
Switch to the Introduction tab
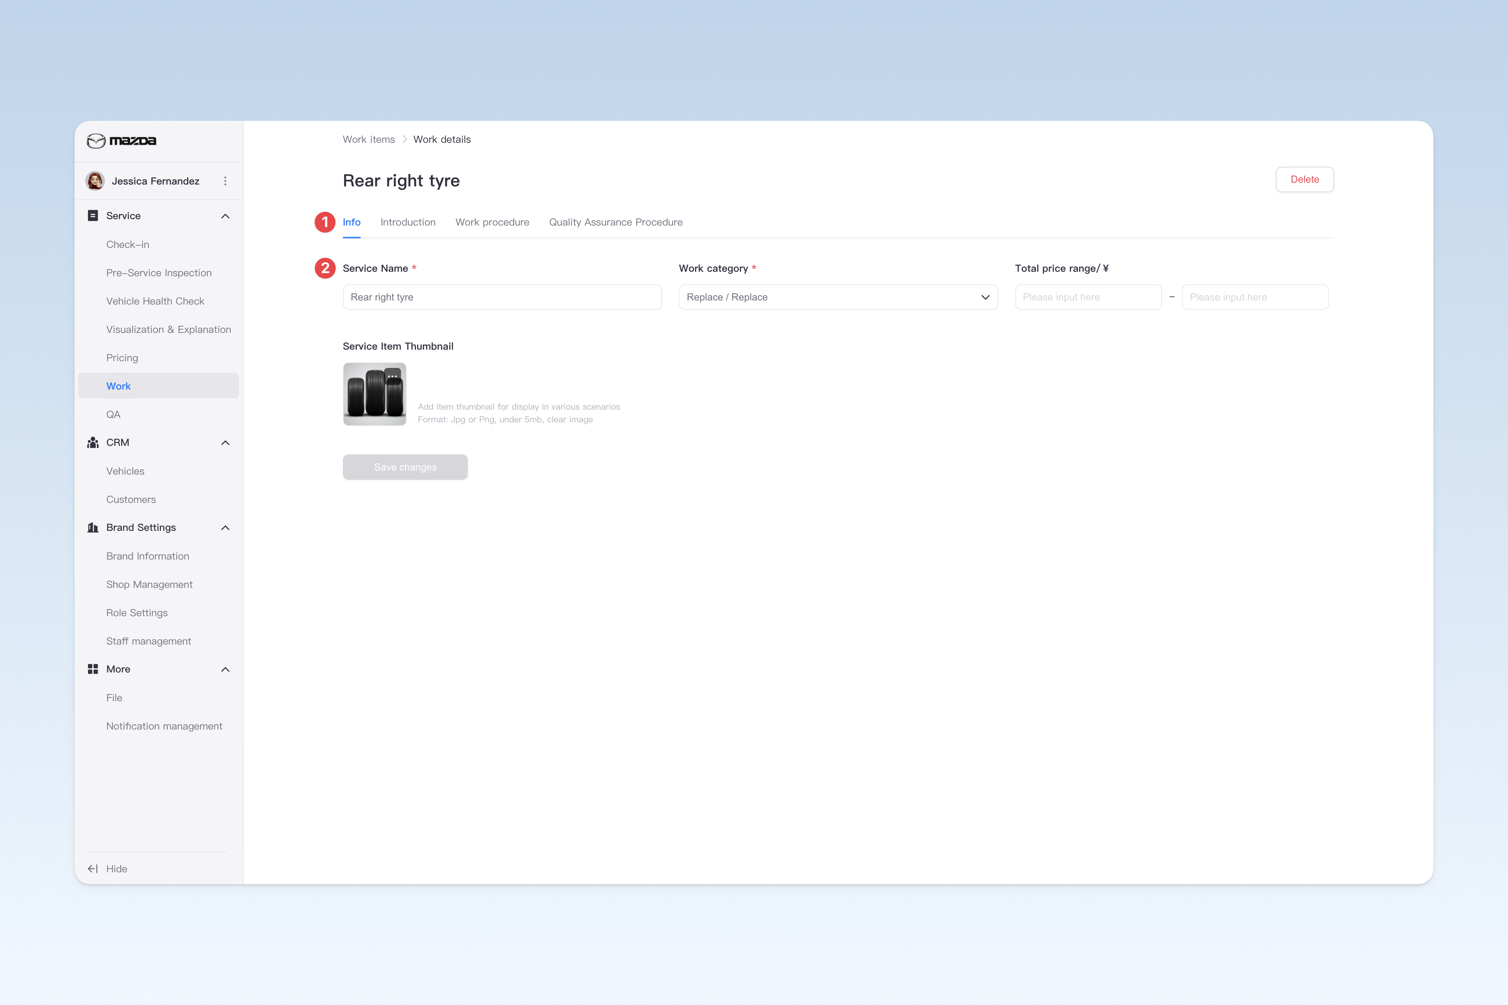coord(408,222)
